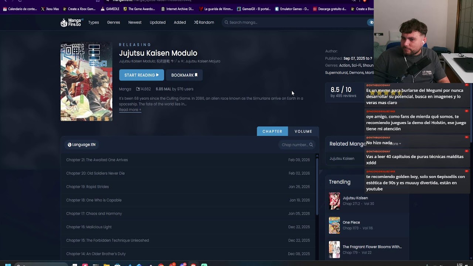473x266 pixels.
Task: Open Chapter 16: Malicious Light
Action: (188, 227)
